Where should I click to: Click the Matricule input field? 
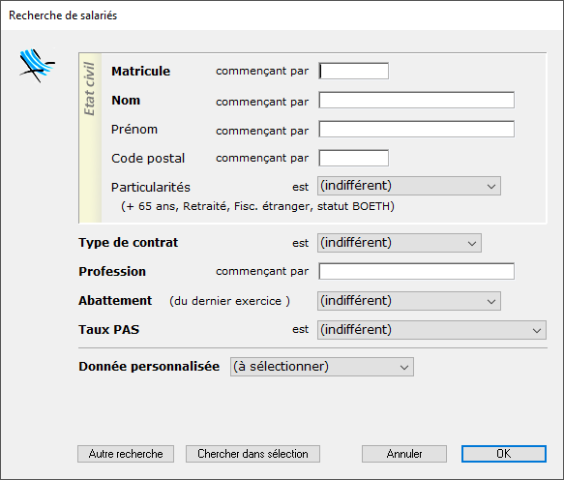pyautogui.click(x=353, y=71)
